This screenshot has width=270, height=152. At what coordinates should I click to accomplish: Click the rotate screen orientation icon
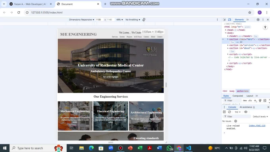click(144, 20)
